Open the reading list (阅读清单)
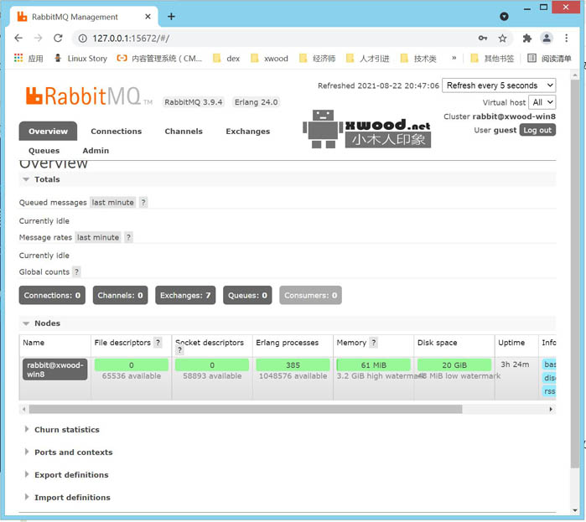 549,59
